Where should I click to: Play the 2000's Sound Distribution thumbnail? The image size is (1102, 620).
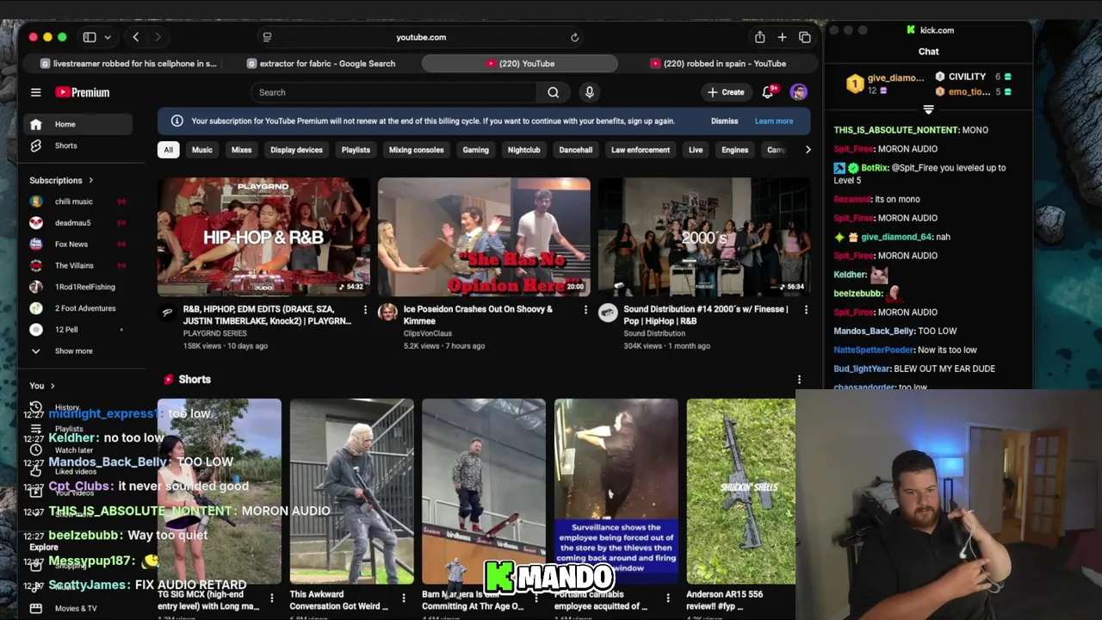(704, 237)
